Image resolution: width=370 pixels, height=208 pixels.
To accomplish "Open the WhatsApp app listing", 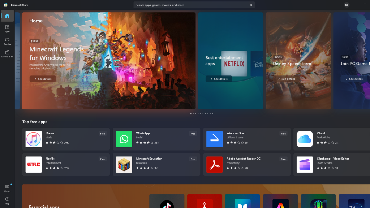I will pyautogui.click(x=156, y=139).
